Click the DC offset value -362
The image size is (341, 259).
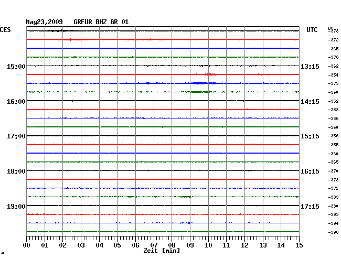click(x=333, y=66)
